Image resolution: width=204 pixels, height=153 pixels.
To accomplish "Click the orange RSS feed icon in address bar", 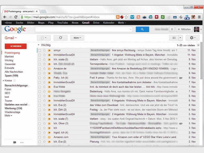I will (118, 17).
